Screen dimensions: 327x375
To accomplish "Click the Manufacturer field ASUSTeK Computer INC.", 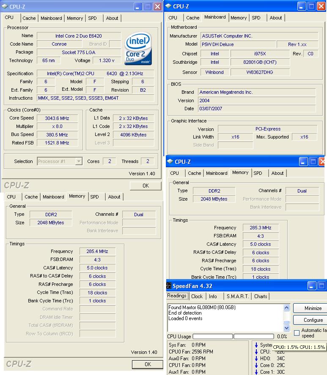I will (259, 36).
